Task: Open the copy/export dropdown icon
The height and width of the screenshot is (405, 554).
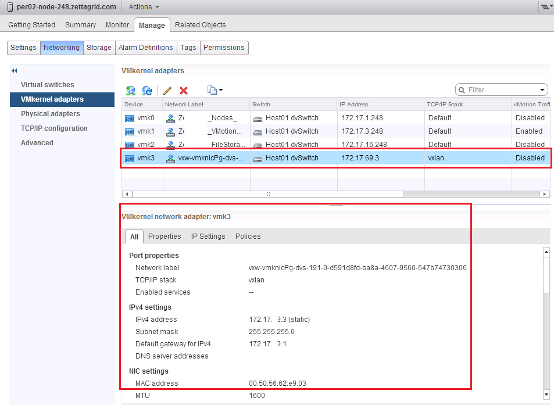Action: click(x=215, y=91)
